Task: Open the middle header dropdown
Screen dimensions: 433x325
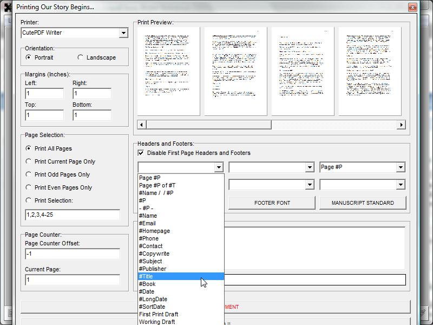Action: (310, 167)
